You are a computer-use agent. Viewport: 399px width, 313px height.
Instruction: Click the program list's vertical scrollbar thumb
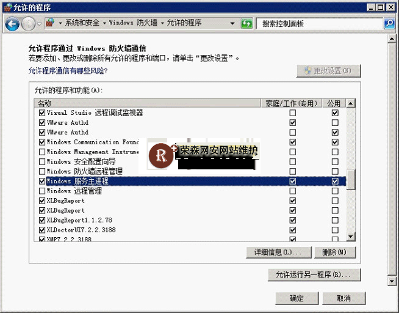coord(351,180)
